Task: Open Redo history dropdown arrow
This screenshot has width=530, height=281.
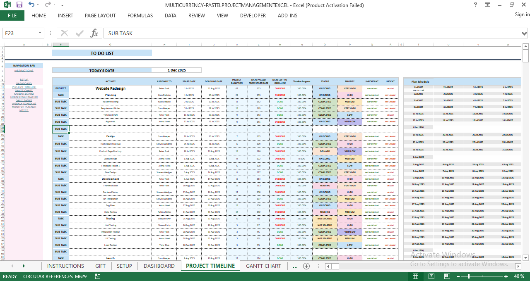Action: (x=55, y=5)
